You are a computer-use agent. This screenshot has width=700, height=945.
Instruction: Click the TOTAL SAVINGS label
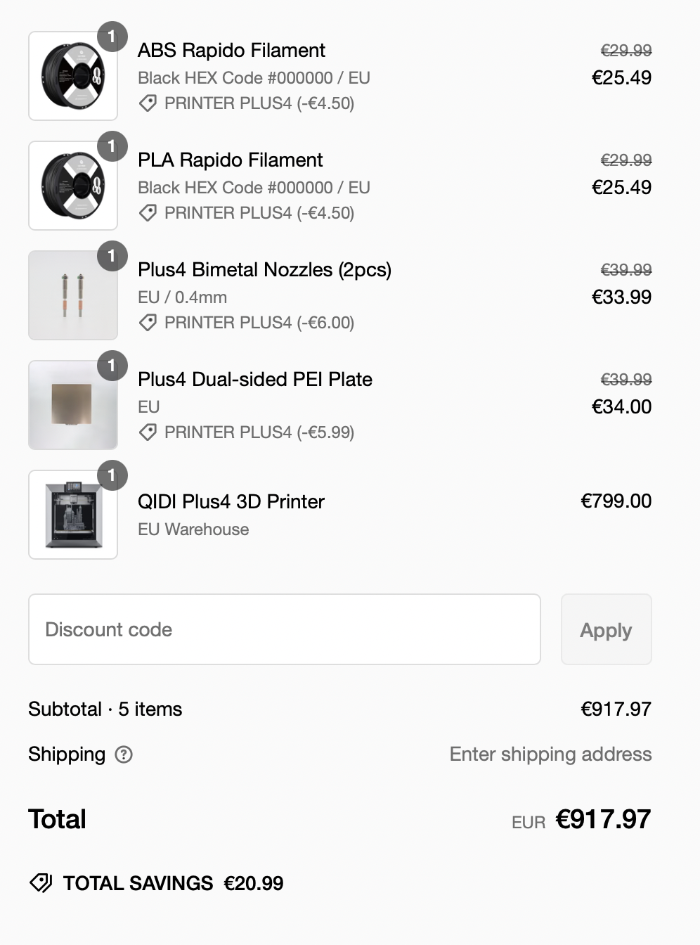tap(138, 883)
